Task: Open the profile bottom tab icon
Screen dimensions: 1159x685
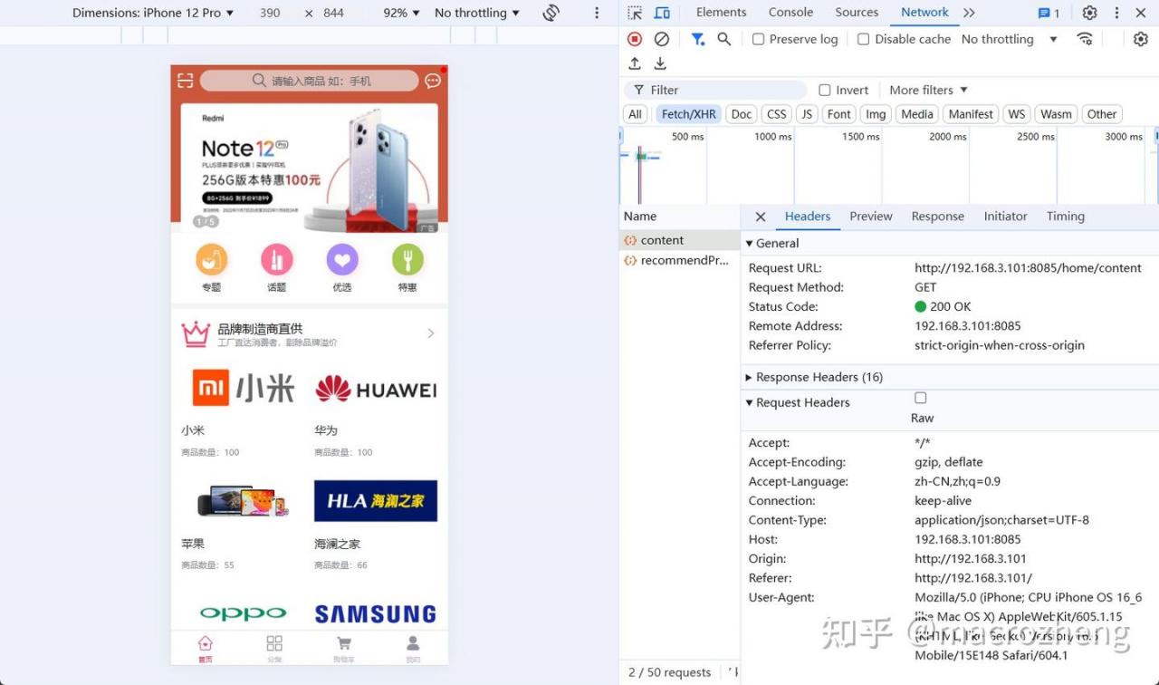Action: pos(413,643)
